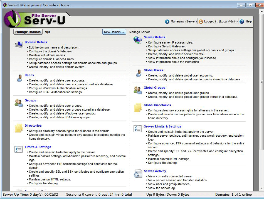Click Domains: 1 of 1 online status

[x=233, y=195]
